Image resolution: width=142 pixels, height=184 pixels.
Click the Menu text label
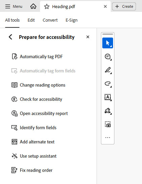point(17,6)
